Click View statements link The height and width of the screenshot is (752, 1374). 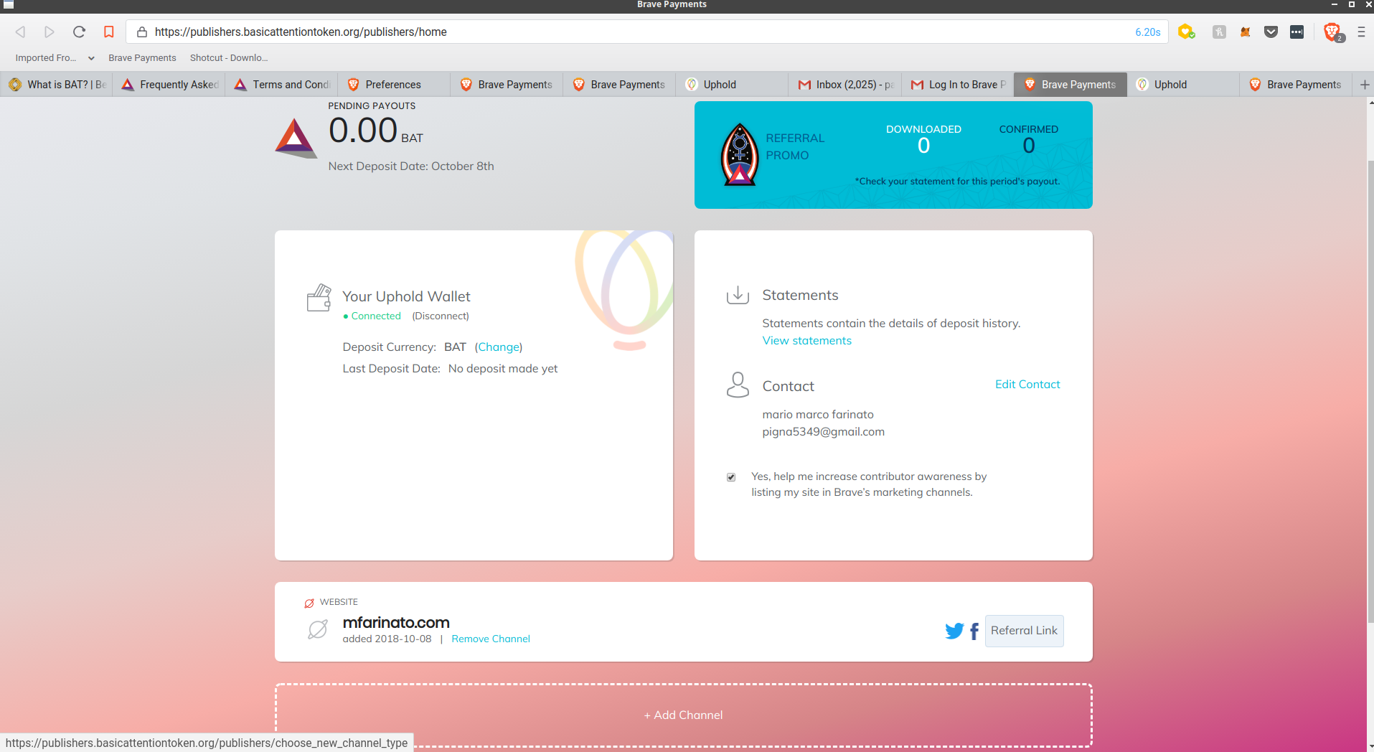click(806, 341)
